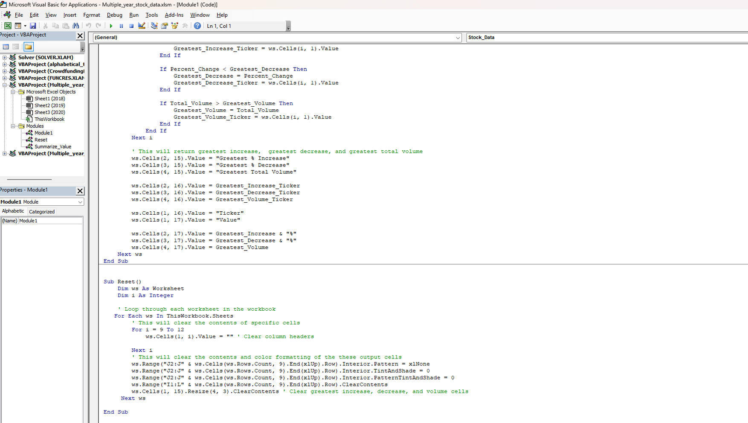Open the Object Browser icon
This screenshot has height=423, width=748.
pos(175,26)
